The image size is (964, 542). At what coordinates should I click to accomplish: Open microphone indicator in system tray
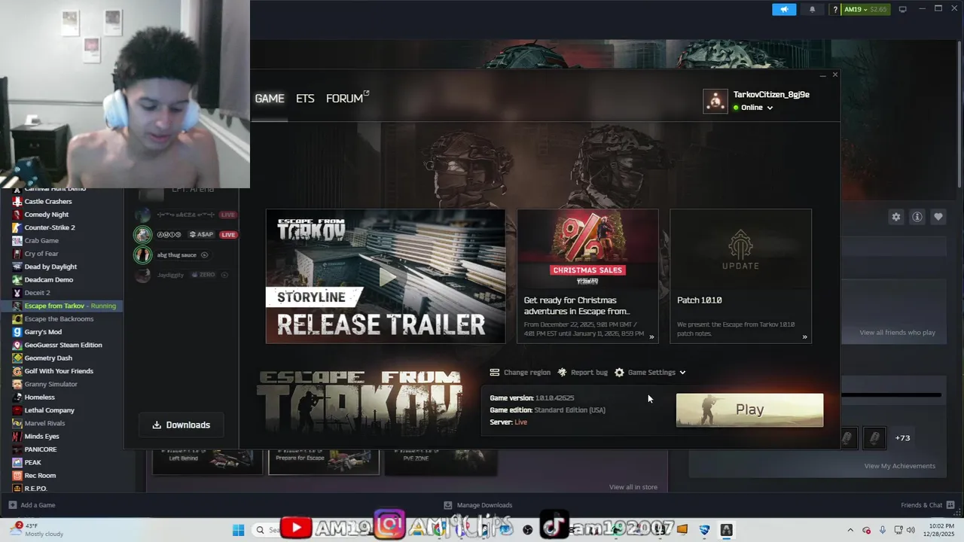click(x=883, y=530)
